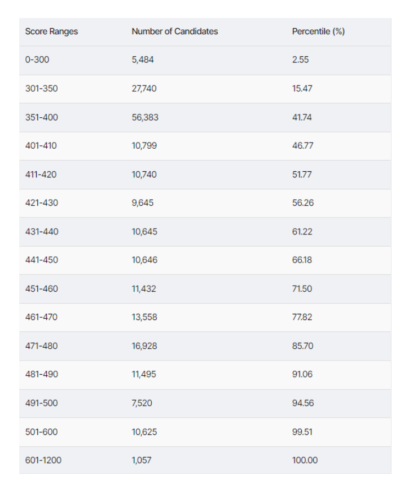Select the 11,432 candidates value
This screenshot has height=493, width=409.
[x=144, y=288]
